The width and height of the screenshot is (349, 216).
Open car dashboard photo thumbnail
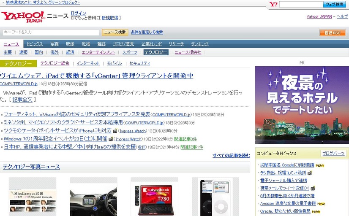click(x=93, y=197)
